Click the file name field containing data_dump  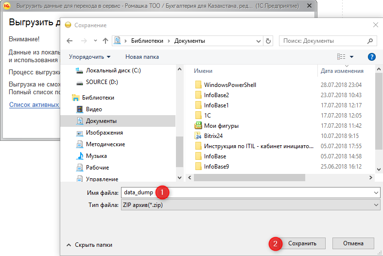point(251,192)
